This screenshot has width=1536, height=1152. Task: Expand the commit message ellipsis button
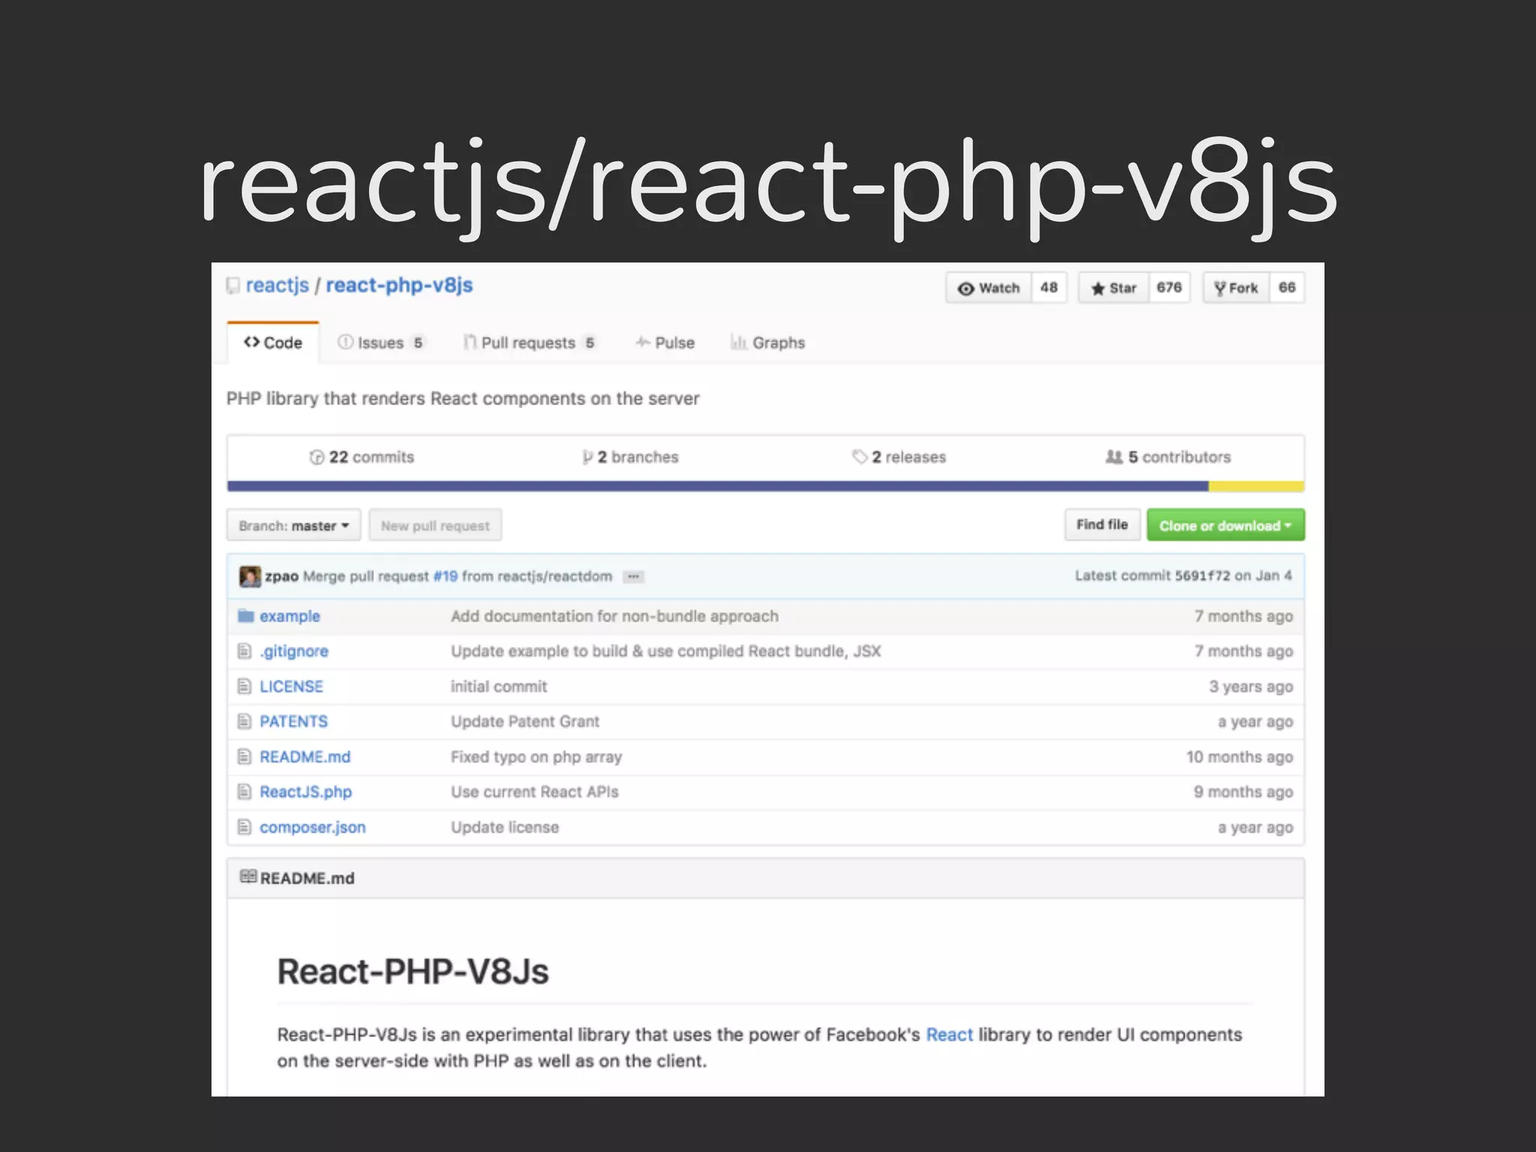coord(634,576)
